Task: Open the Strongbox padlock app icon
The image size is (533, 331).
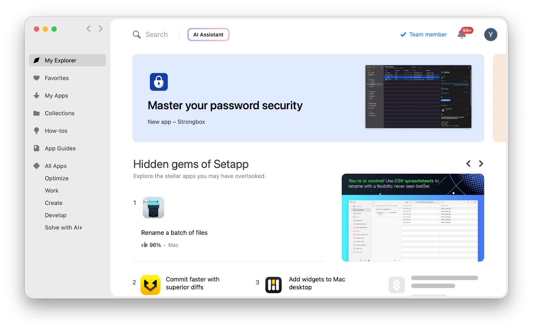Action: pos(159,82)
